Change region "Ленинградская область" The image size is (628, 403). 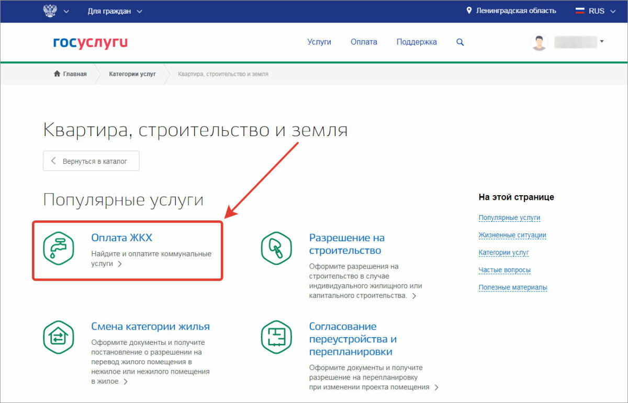[x=516, y=10]
